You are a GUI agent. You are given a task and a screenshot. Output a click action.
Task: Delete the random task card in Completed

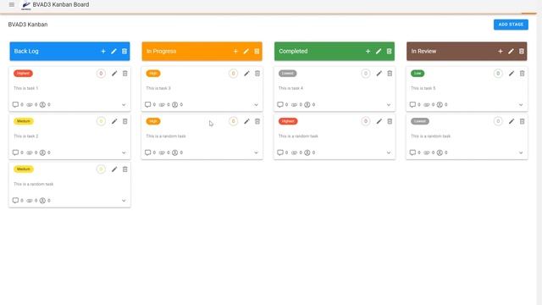390,121
